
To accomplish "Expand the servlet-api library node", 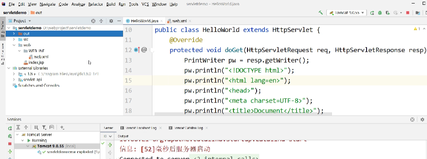I will point(14,80).
